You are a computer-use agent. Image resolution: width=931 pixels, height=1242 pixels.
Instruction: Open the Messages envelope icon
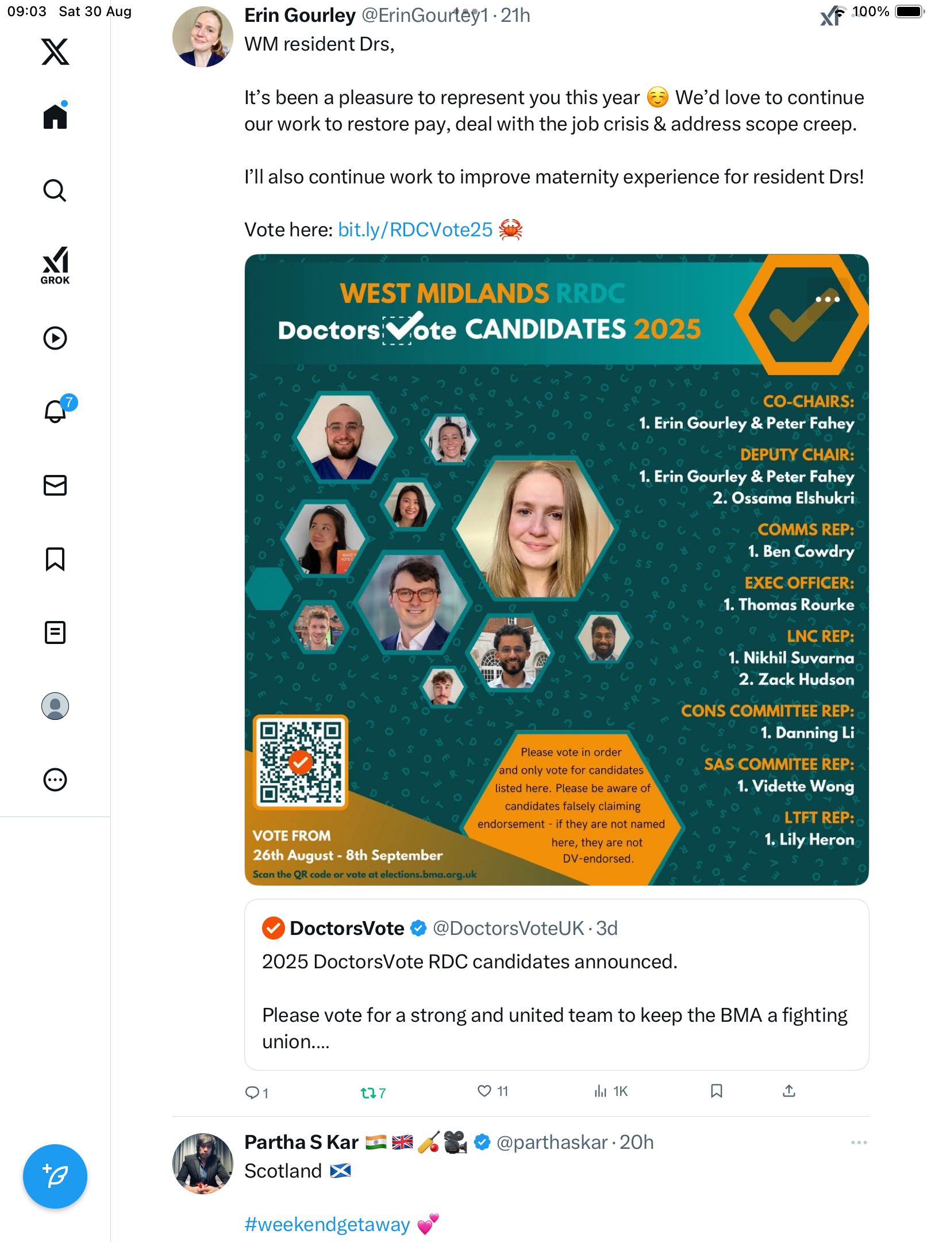tap(55, 485)
